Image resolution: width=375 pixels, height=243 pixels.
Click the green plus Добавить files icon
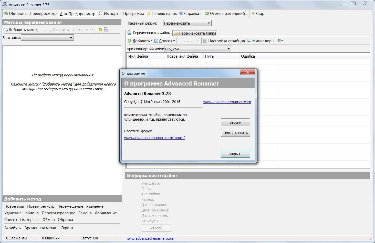coord(130,41)
